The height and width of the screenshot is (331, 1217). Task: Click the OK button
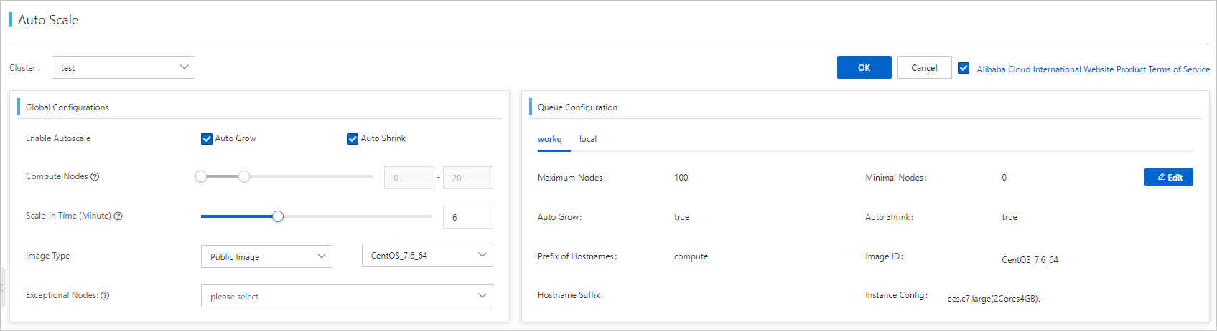(x=864, y=68)
